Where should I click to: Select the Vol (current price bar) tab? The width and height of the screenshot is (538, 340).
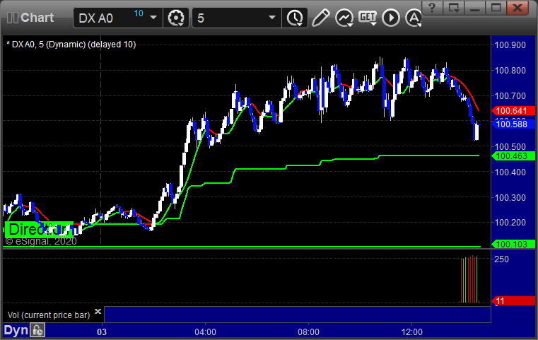(x=48, y=313)
